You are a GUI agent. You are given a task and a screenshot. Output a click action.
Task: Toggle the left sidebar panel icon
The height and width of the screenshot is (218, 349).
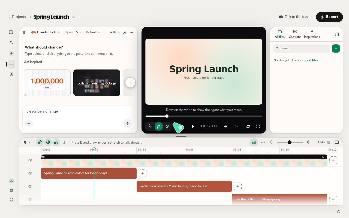(11, 32)
